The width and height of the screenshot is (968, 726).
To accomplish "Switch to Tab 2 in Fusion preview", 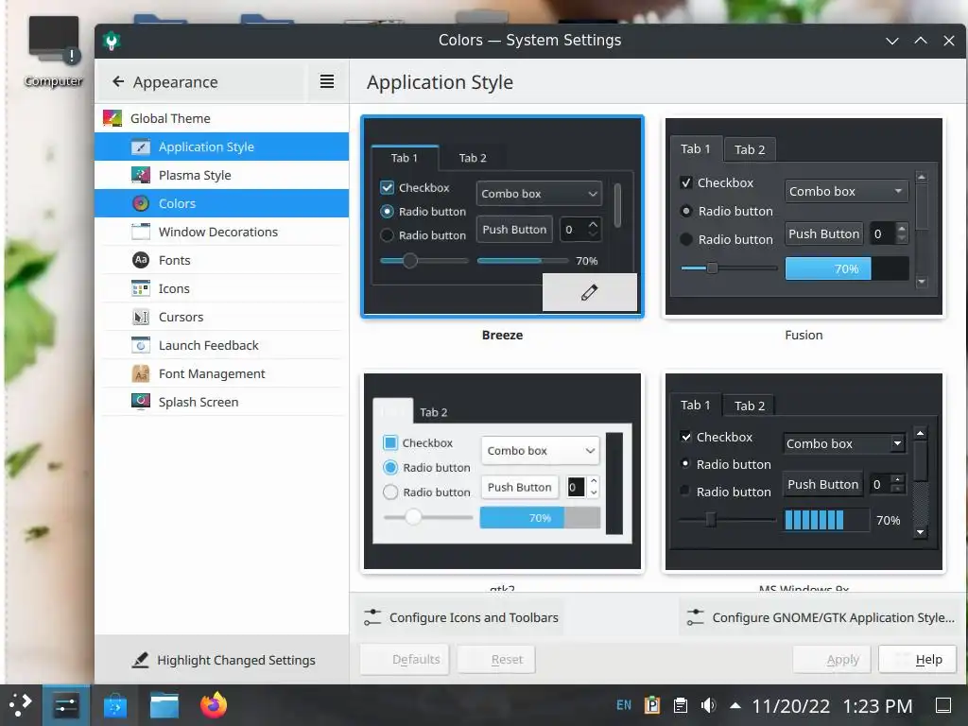I will [x=750, y=150].
